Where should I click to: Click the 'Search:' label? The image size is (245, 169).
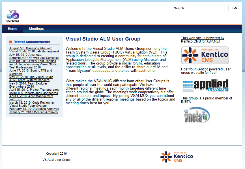(x=179, y=8)
